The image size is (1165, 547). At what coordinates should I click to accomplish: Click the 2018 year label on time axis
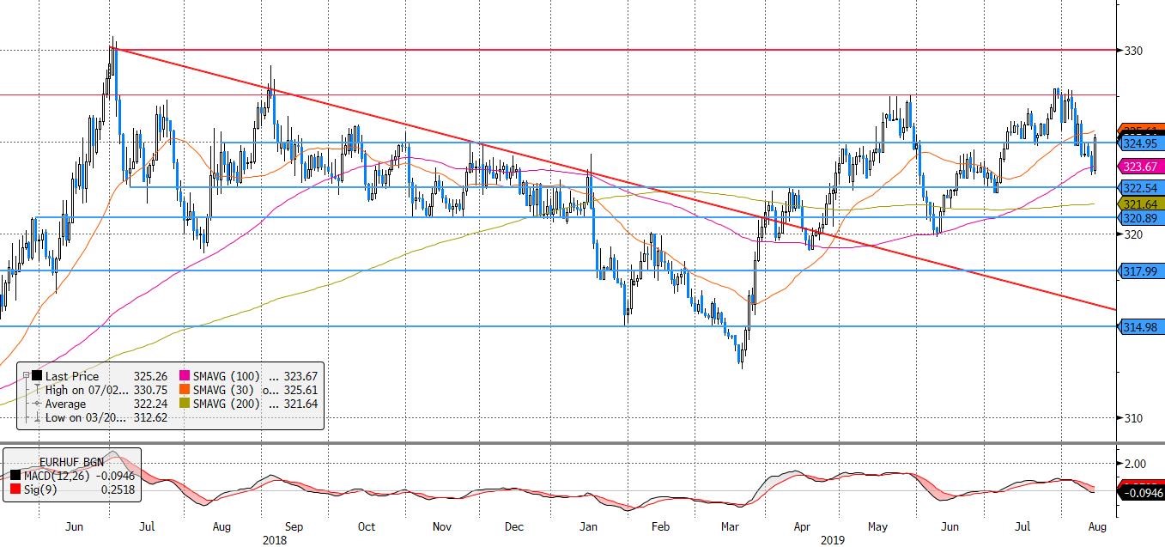pos(275,540)
